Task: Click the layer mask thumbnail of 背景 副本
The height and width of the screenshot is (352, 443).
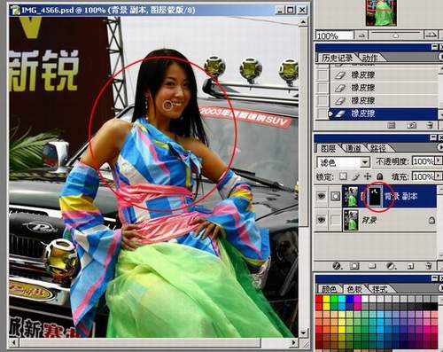Action: [375, 196]
